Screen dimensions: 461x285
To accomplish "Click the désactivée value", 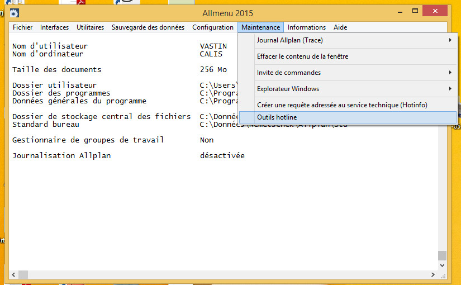I will pos(222,155).
